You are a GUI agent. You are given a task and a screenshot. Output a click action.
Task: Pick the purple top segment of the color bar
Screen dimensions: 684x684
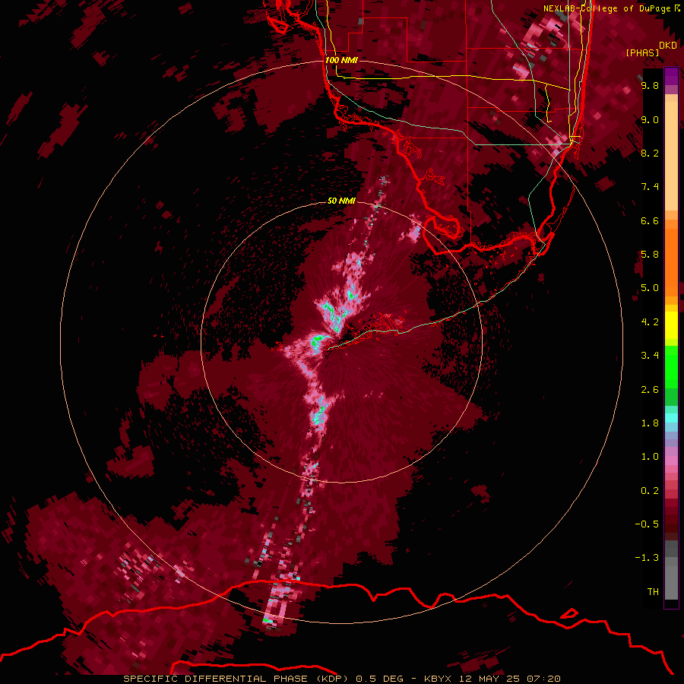[671, 76]
